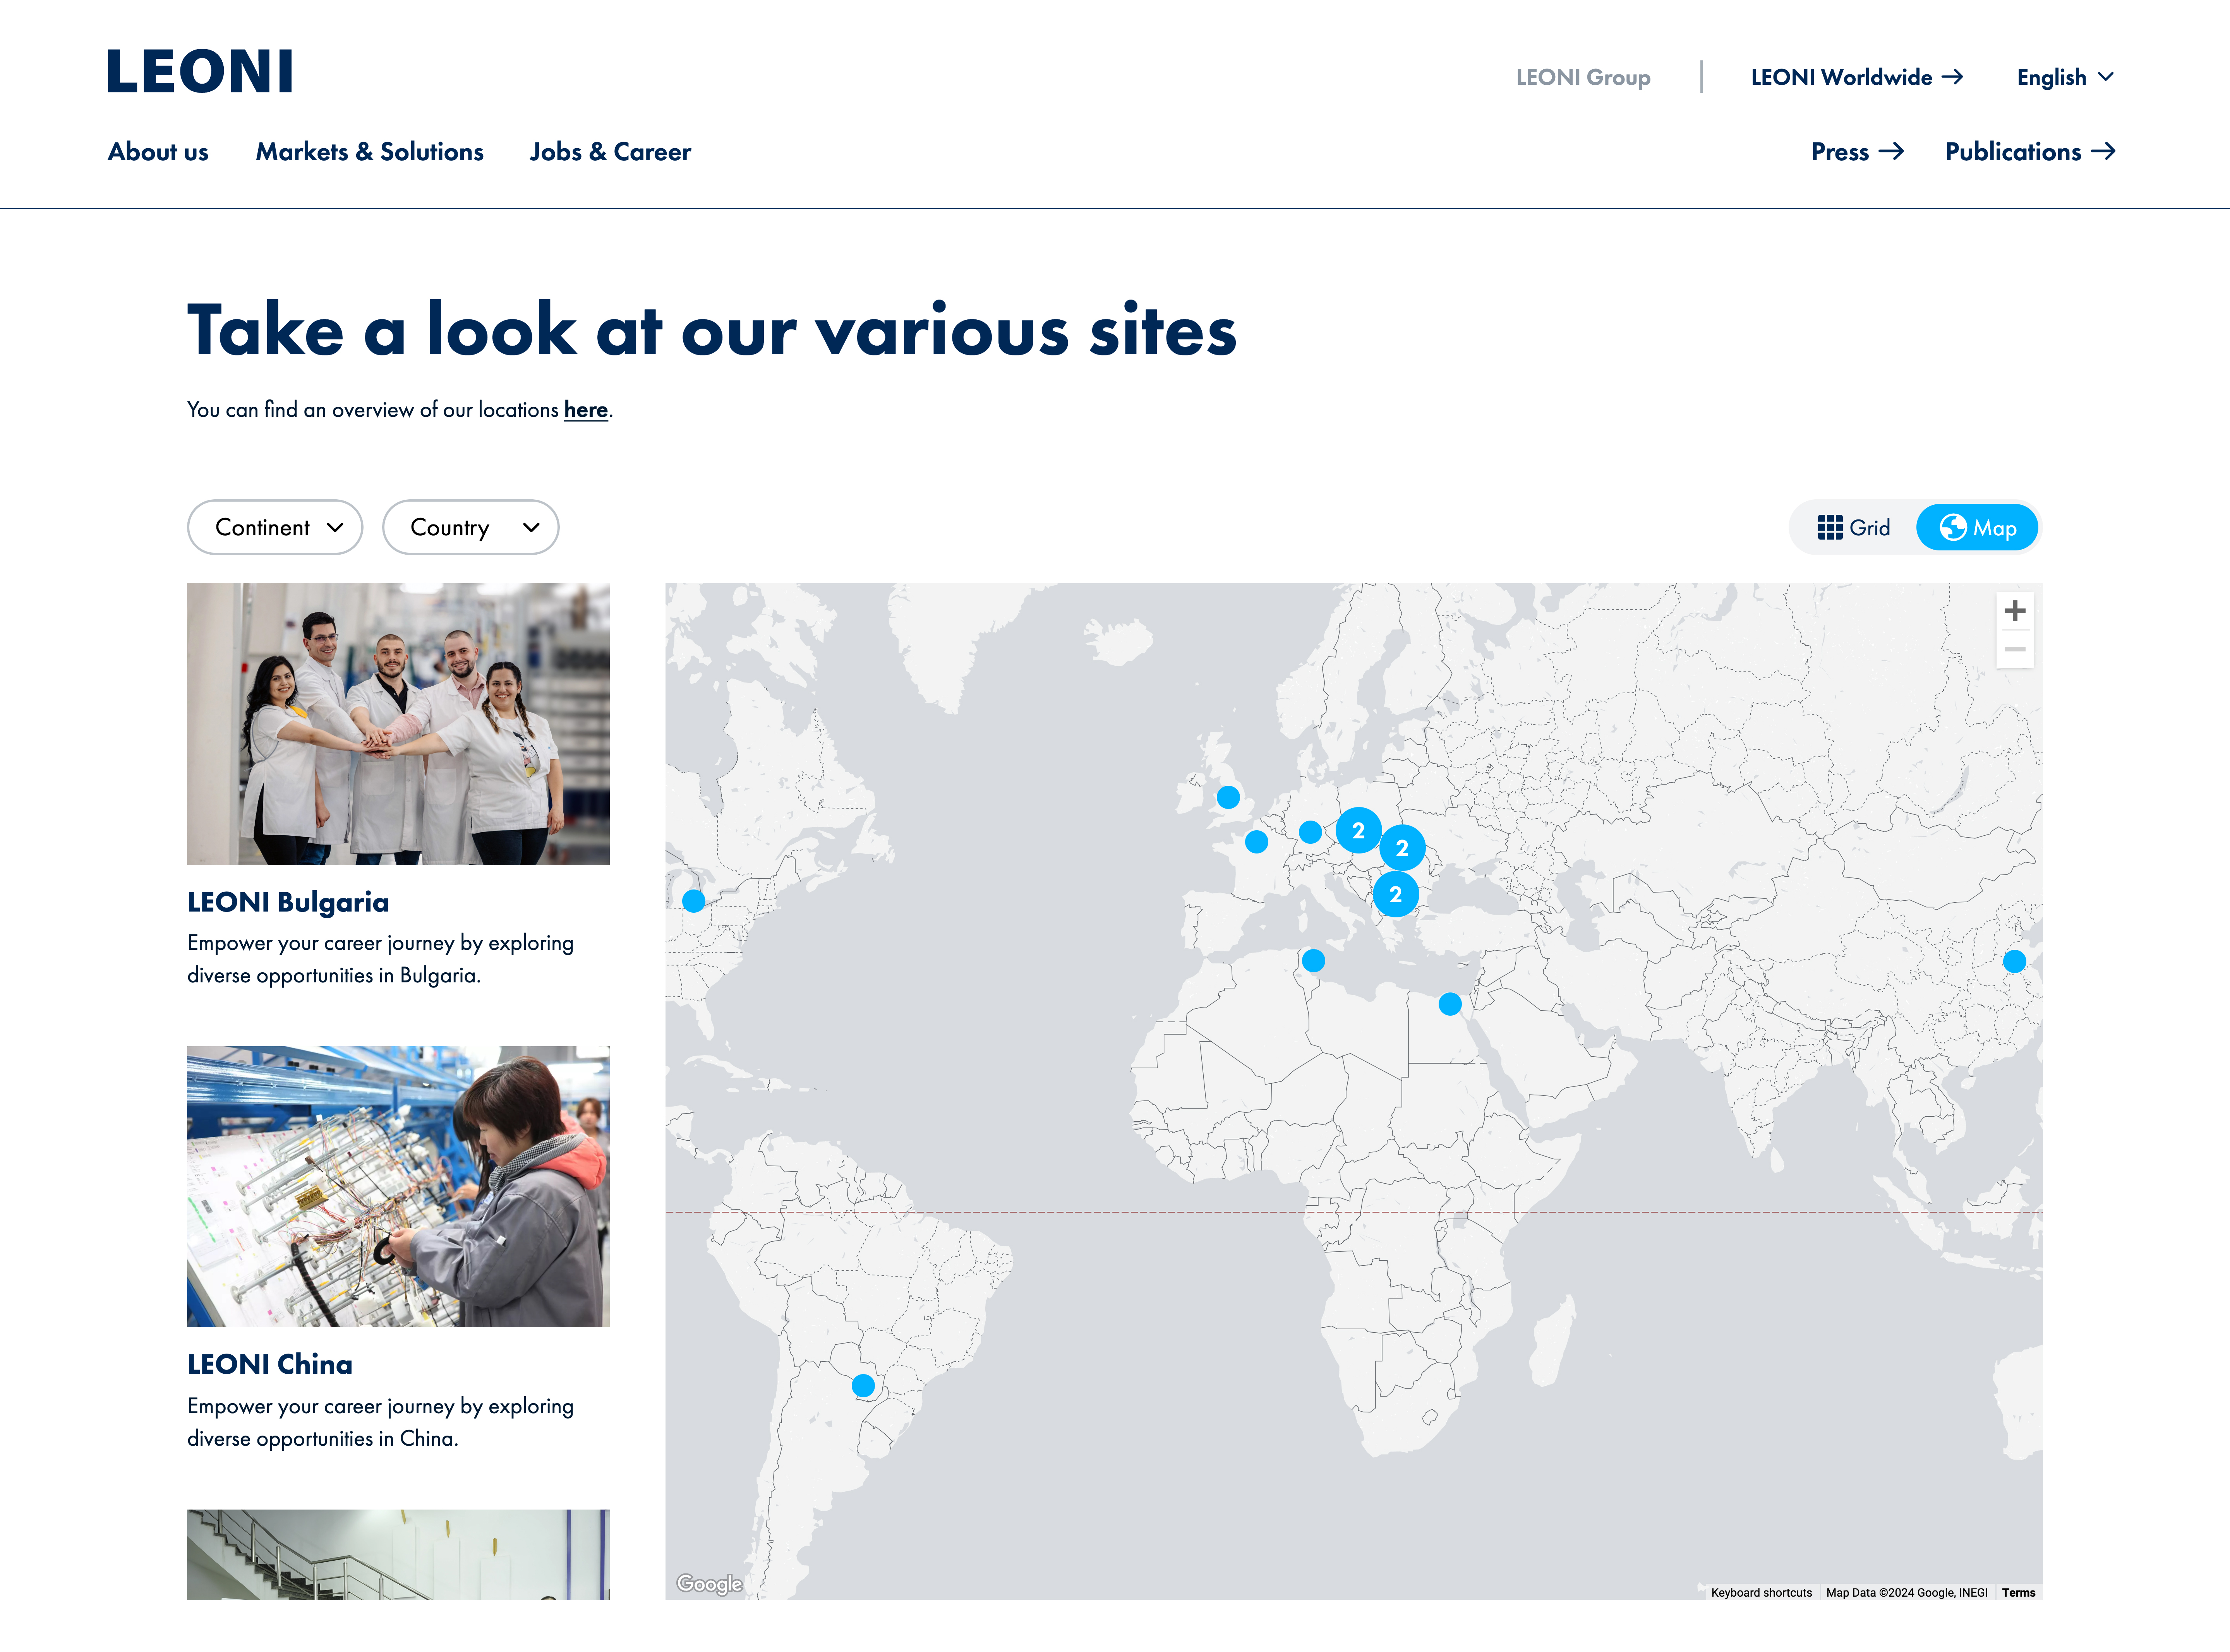Select map marker in northern France

pos(1256,842)
